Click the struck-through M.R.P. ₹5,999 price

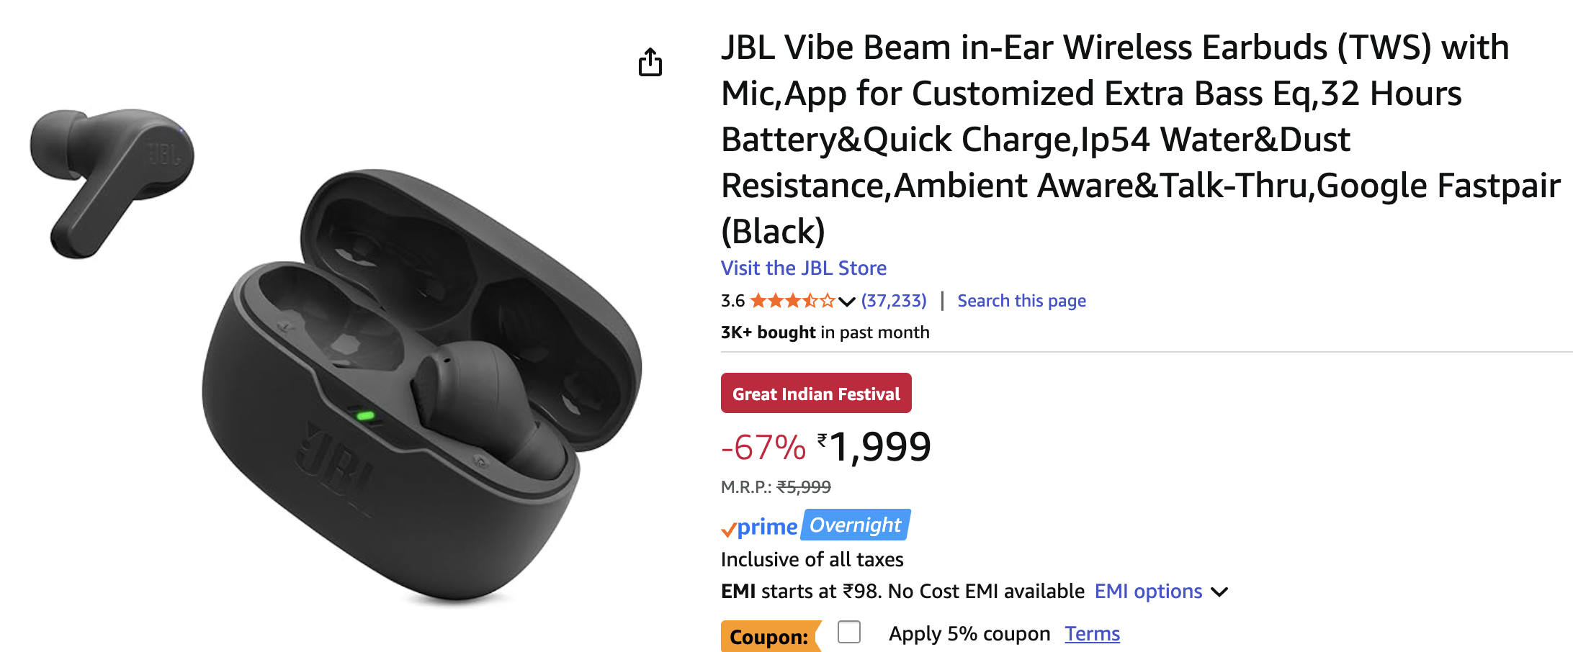pyautogui.click(x=804, y=488)
